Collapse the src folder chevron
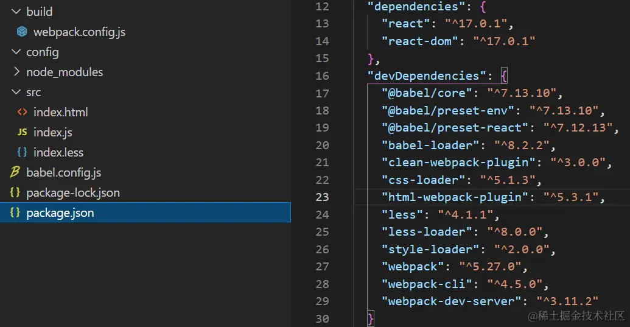This screenshot has height=327, width=630. 16,91
